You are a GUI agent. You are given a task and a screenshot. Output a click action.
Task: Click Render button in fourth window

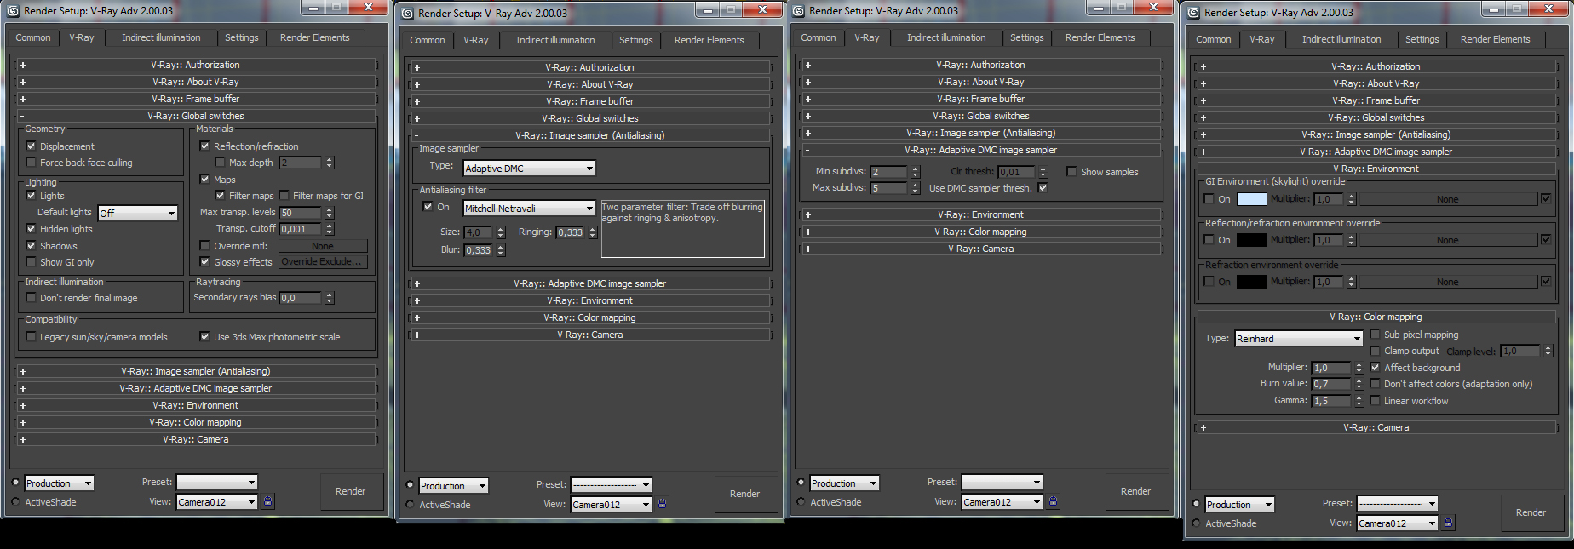coord(1531,512)
